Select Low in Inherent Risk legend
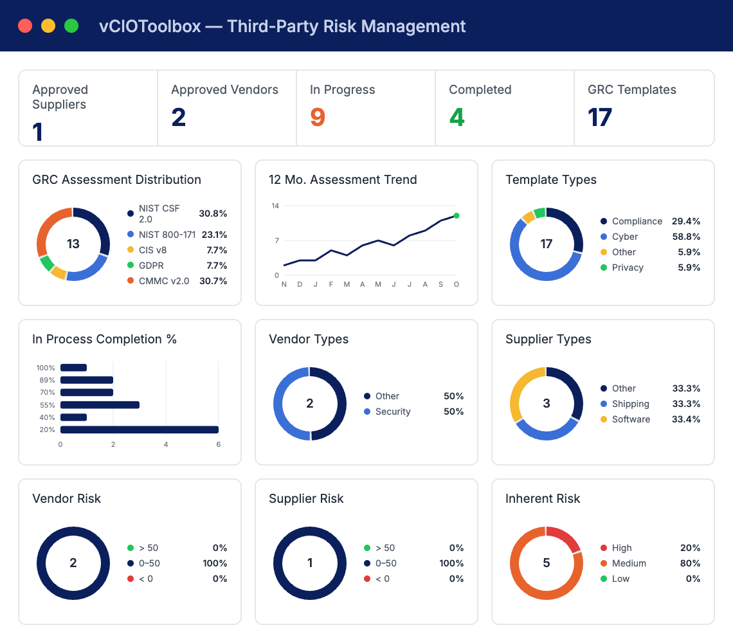Image resolution: width=733 pixels, height=643 pixels. pos(650,579)
